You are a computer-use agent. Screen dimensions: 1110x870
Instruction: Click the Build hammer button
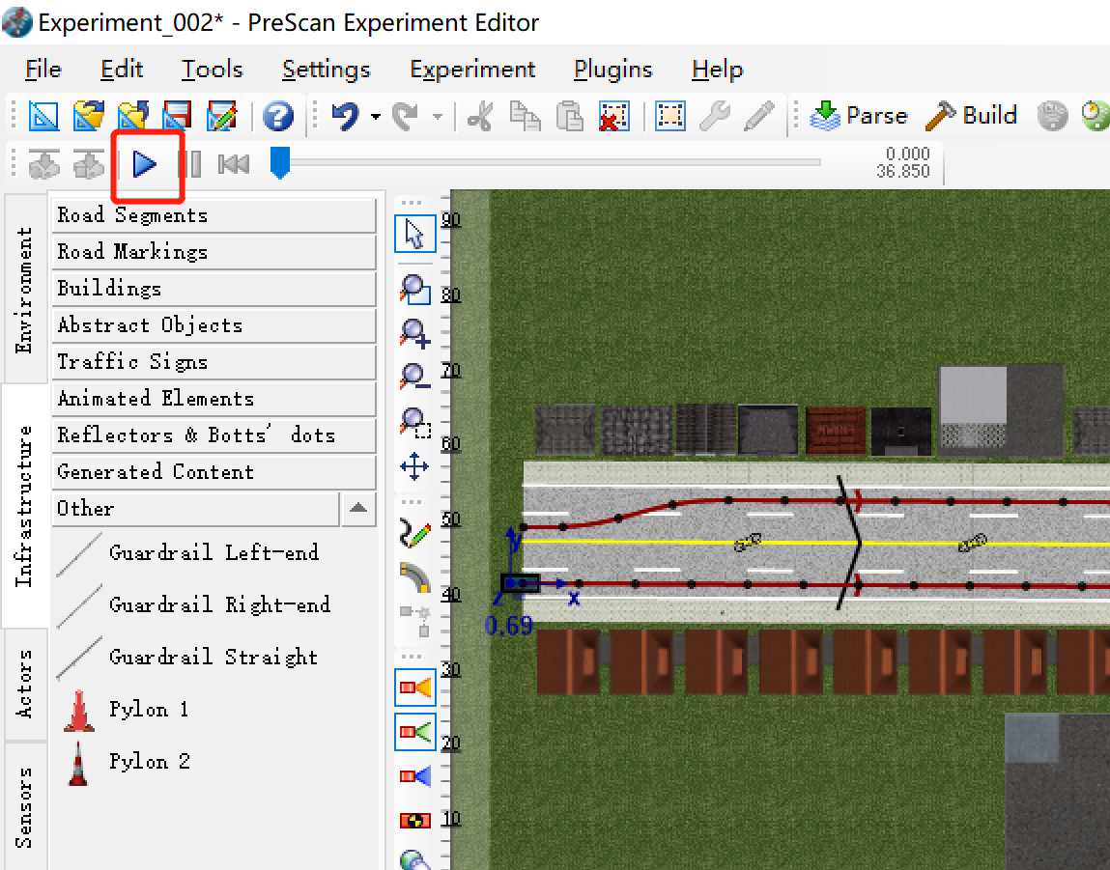click(x=971, y=115)
